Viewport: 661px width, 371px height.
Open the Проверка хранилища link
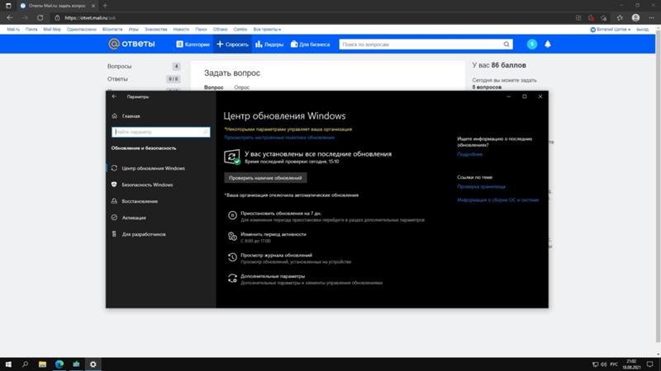481,187
